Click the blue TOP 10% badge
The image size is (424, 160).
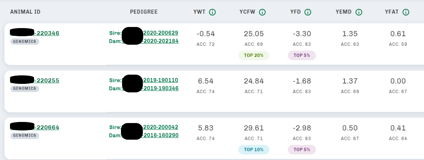coord(254,150)
